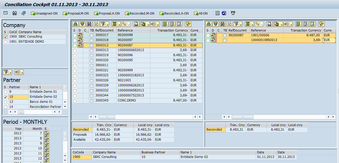The image size is (339, 163).
Task: Click the Find binoculars icon in the left grid toolbar
Action: (x=89, y=24)
